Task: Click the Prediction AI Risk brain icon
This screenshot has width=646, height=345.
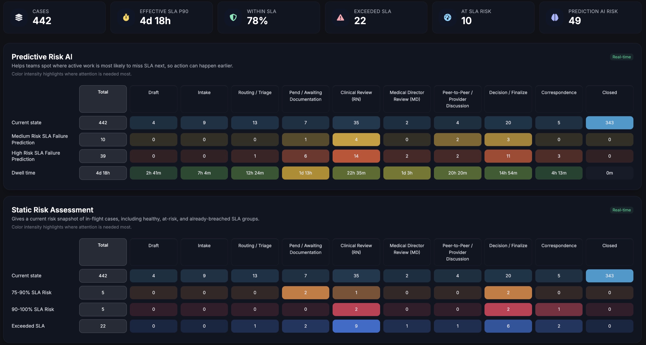Action: [555, 17]
